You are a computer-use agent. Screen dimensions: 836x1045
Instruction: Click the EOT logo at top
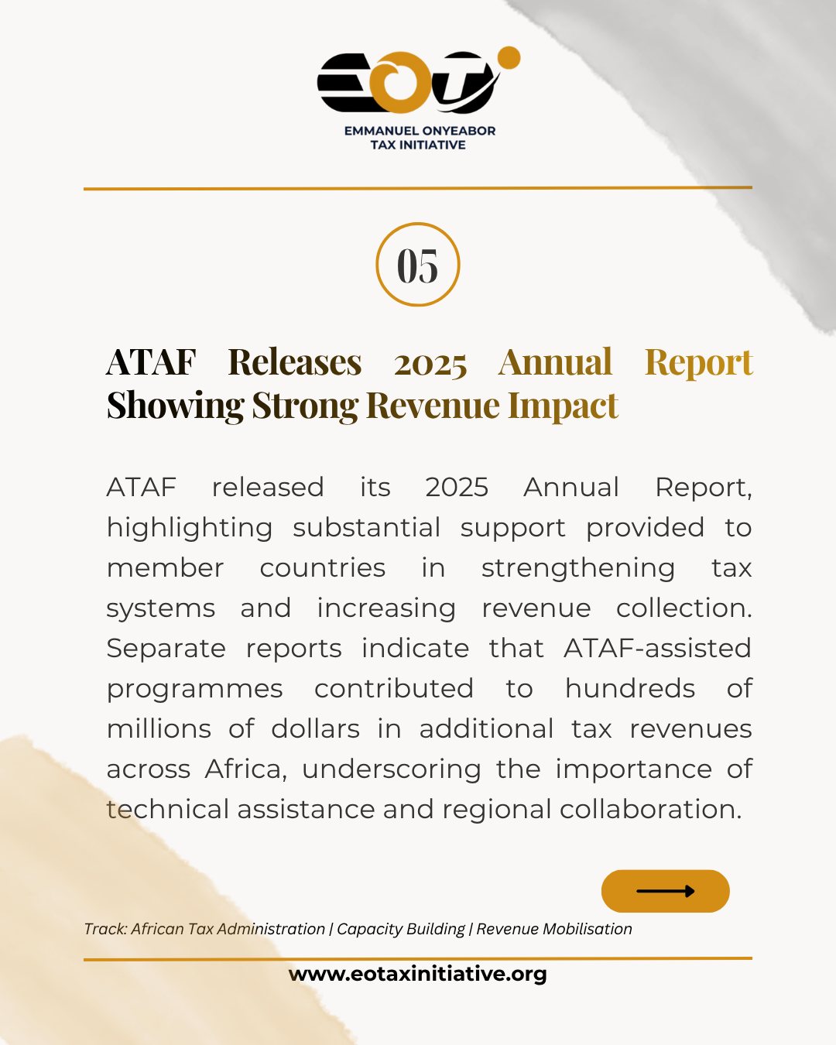tap(419, 80)
